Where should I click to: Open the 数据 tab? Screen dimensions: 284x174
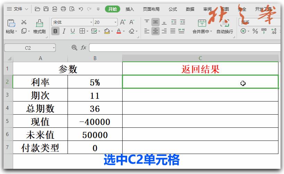pyautogui.click(x=190, y=9)
